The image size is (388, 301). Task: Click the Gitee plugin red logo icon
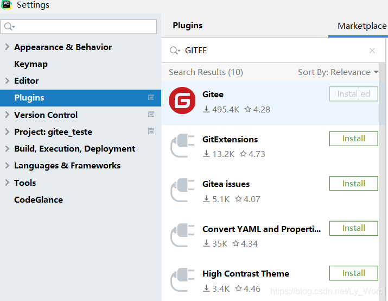182,101
